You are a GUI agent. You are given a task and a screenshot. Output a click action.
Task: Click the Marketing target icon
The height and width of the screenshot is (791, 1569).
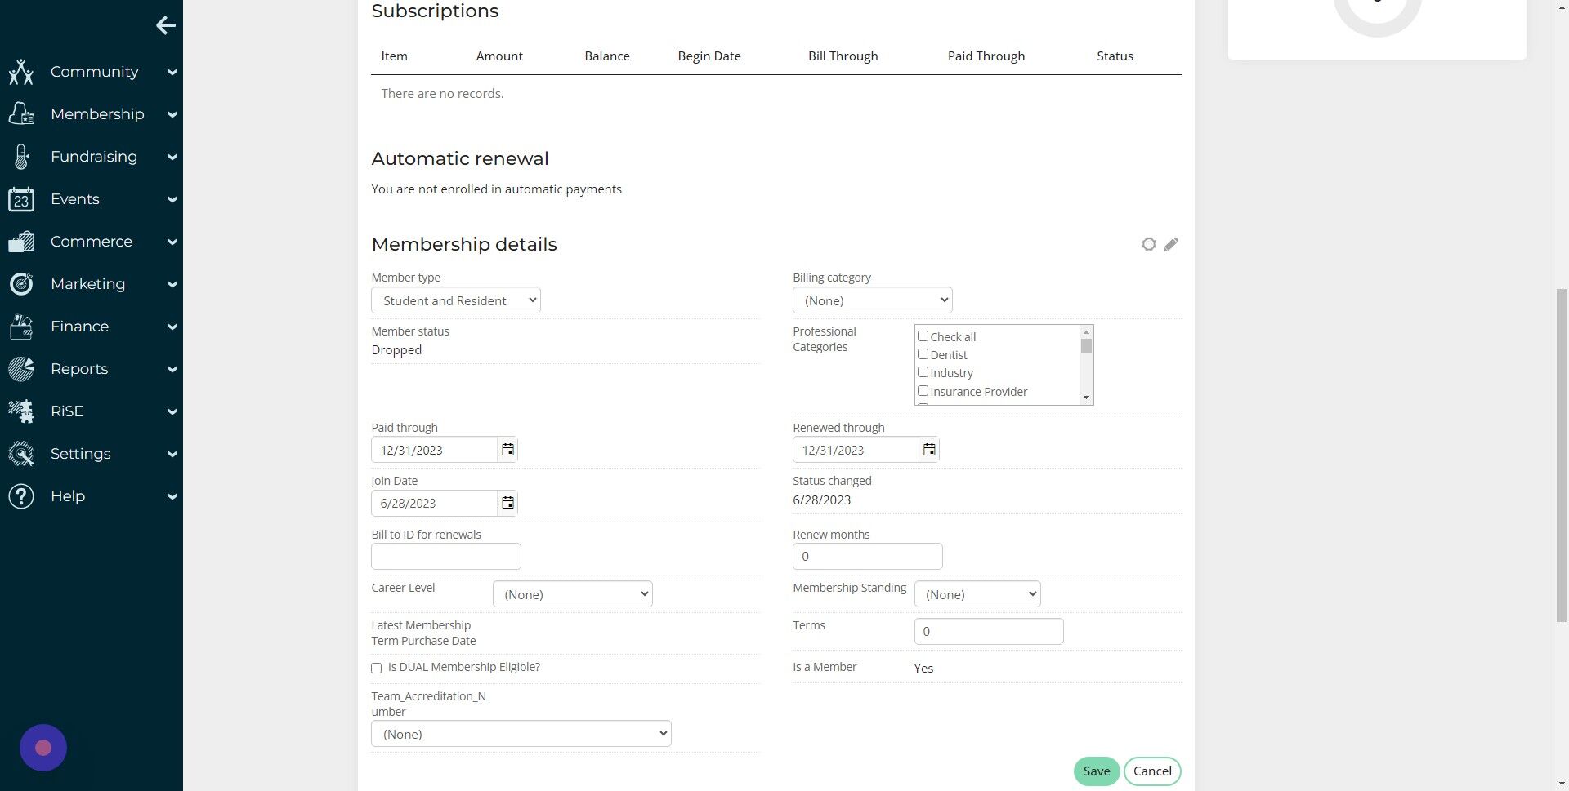(21, 284)
